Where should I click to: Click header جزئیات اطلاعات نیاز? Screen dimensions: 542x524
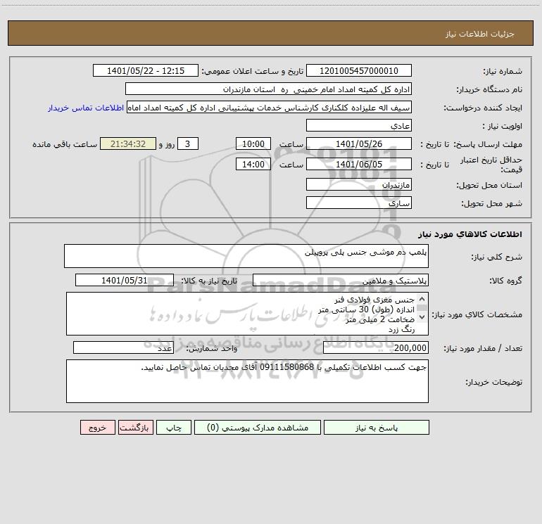click(x=480, y=34)
